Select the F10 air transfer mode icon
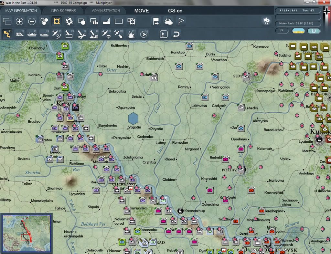This screenshot has height=254, width=331. tap(119, 34)
